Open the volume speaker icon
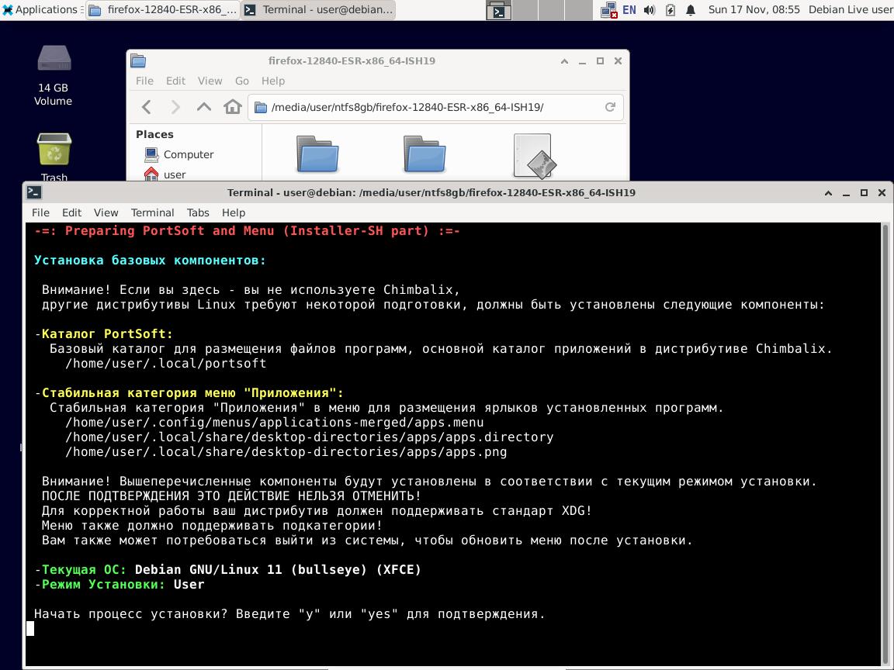Viewport: 894px width, 670px height. [x=650, y=9]
